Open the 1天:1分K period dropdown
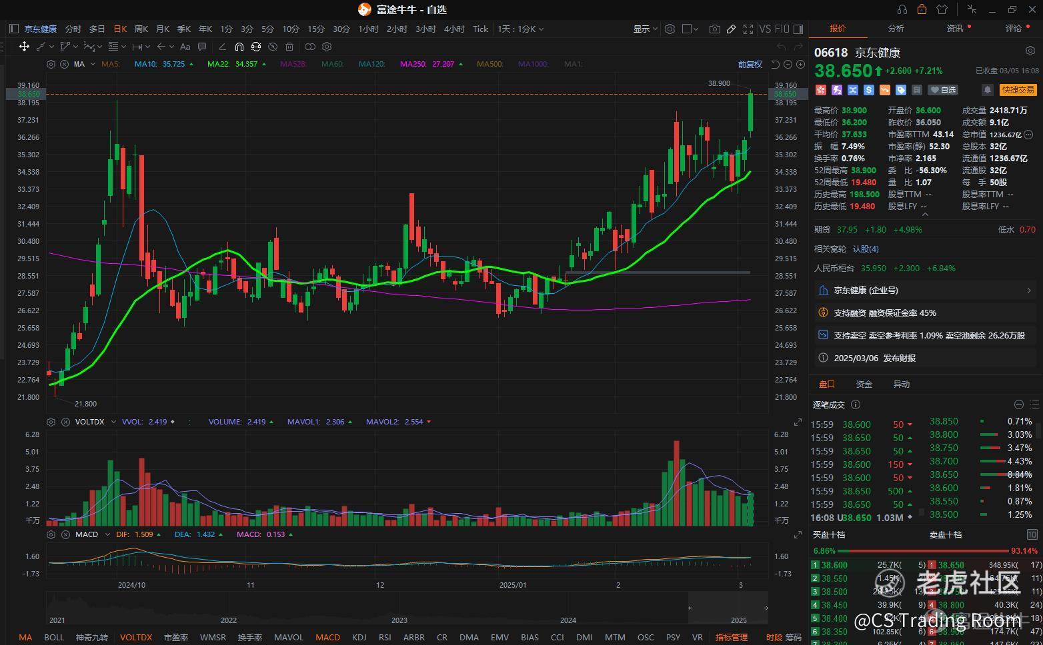1043x645 pixels. tap(521, 29)
